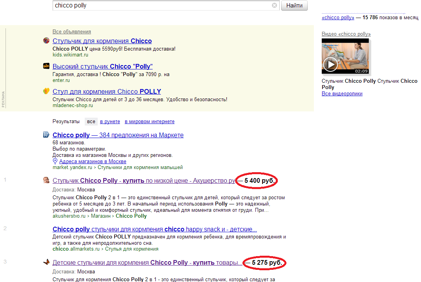Image resolution: width=421 pixels, height=282 pixels.
Task: Select the все results filter
Action: tap(91, 122)
